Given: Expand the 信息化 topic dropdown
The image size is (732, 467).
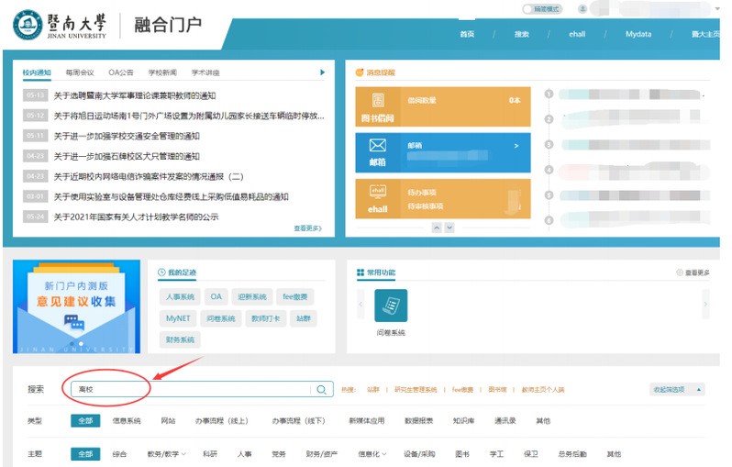Looking at the screenshot, I should click(x=372, y=454).
